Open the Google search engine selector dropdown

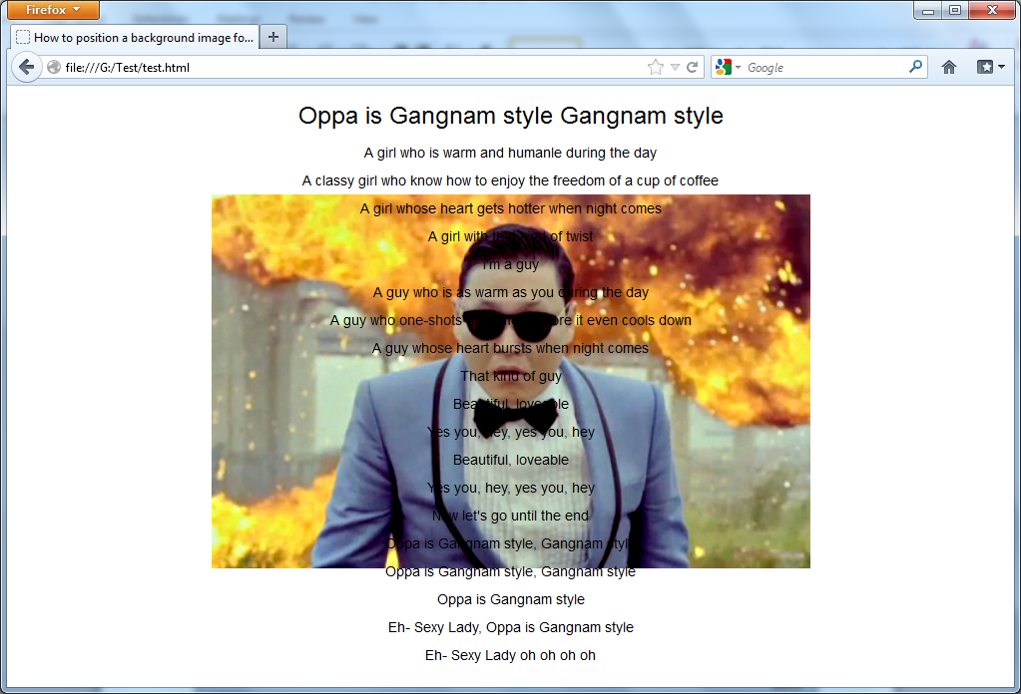click(x=728, y=67)
